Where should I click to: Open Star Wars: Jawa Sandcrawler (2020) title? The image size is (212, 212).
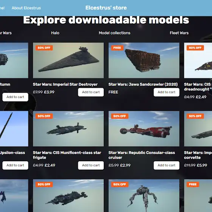pyautogui.click(x=143, y=84)
